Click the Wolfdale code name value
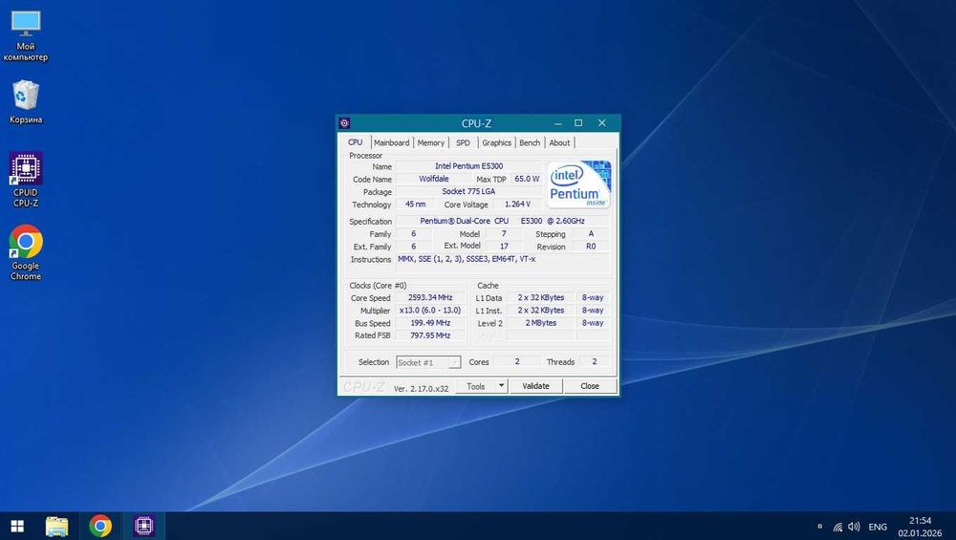Viewport: 956px width, 540px height. pos(433,179)
